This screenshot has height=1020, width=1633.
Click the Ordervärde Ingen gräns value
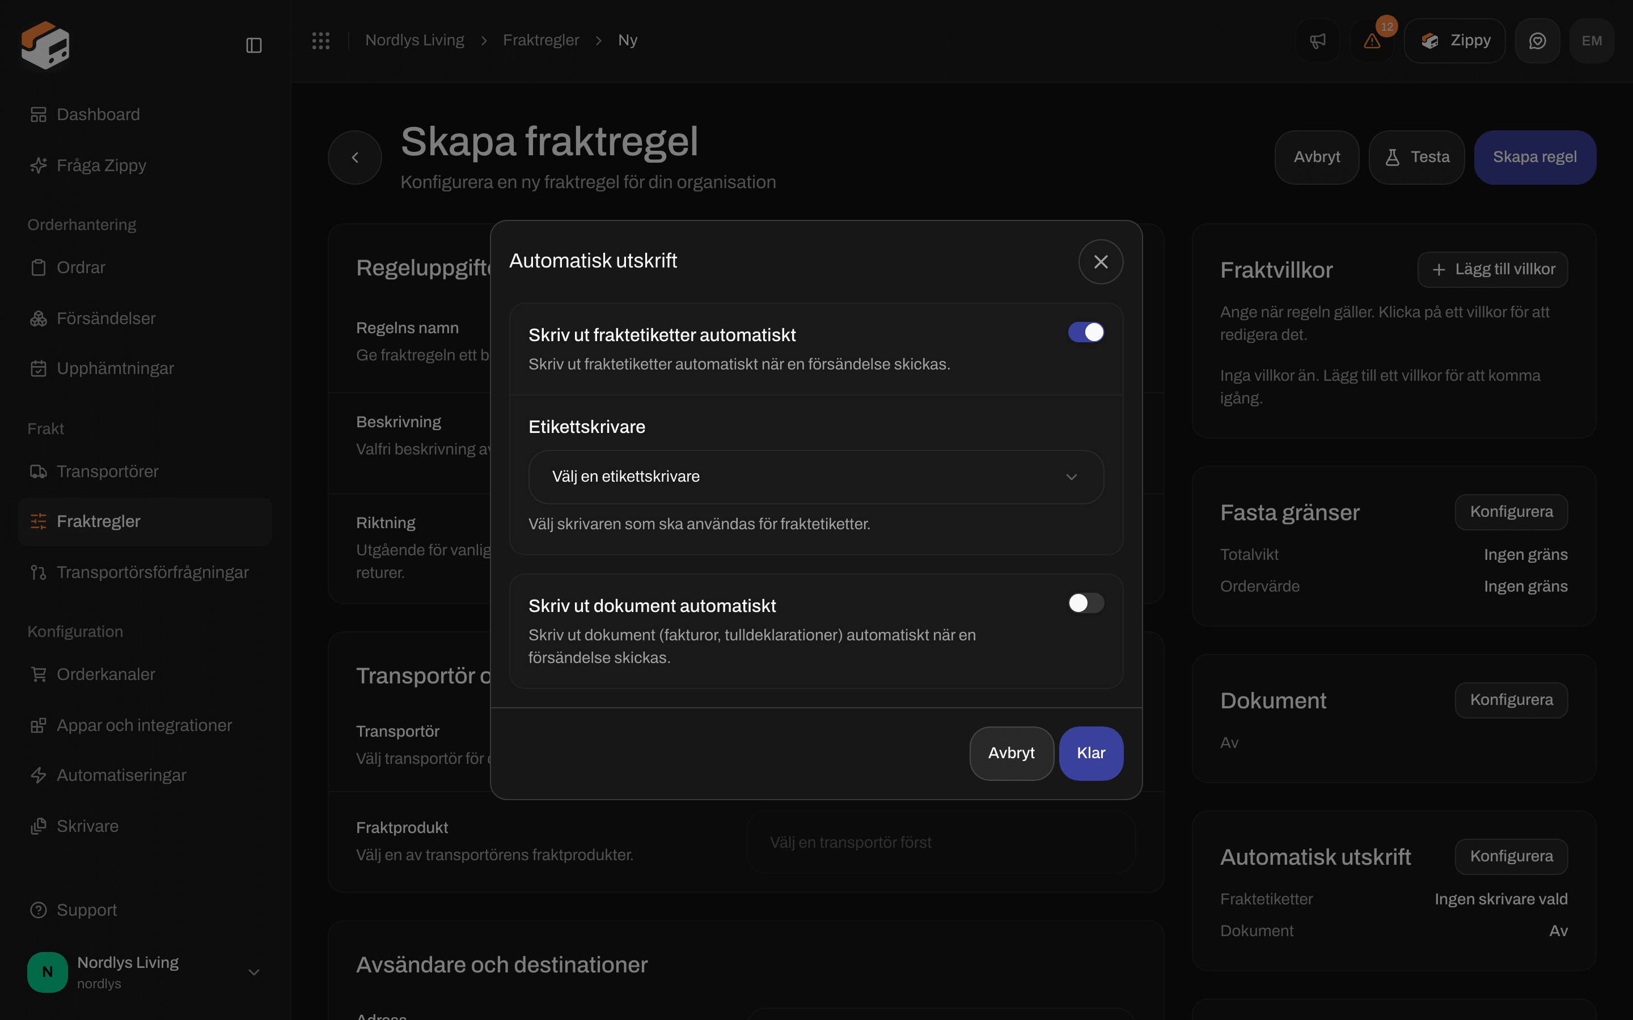pyautogui.click(x=1525, y=586)
